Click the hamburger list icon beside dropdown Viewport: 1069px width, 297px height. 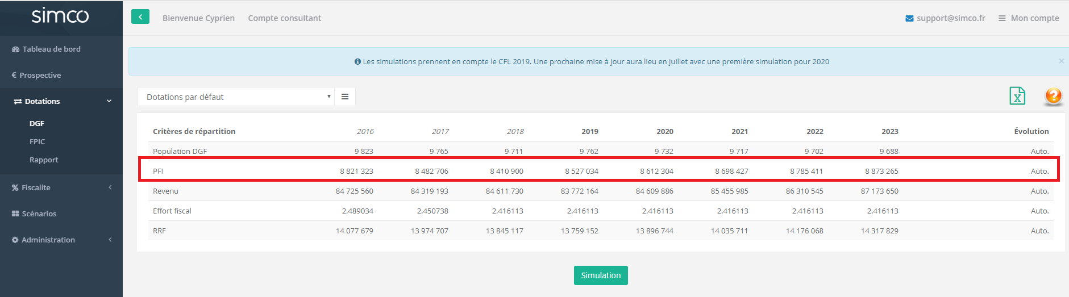point(345,97)
